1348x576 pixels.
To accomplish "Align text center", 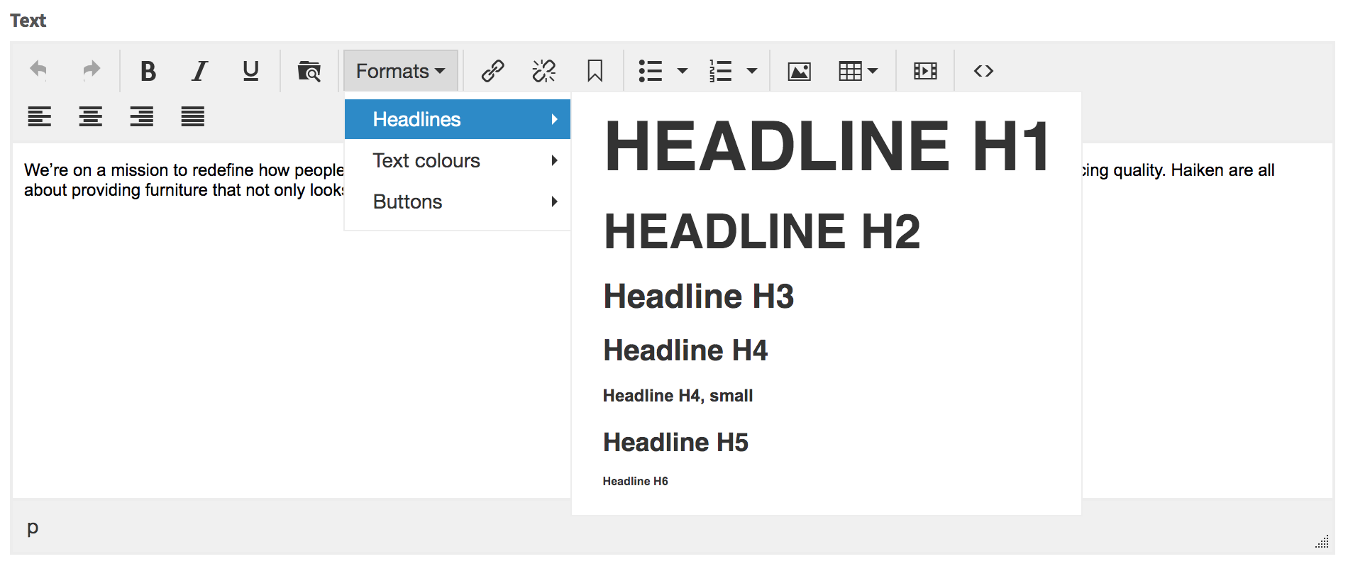I will [91, 116].
